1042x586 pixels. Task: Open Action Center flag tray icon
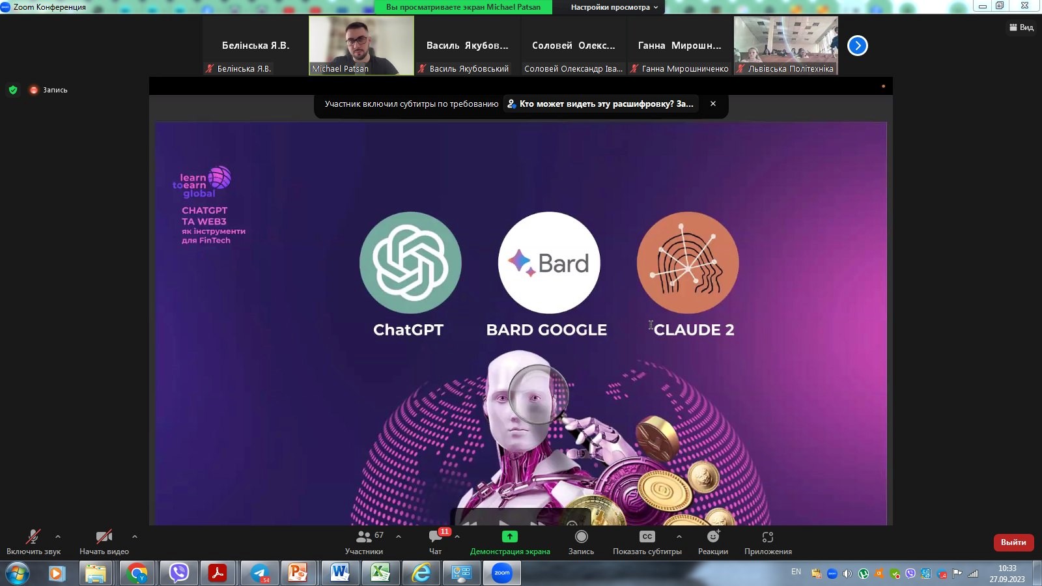pyautogui.click(x=957, y=574)
